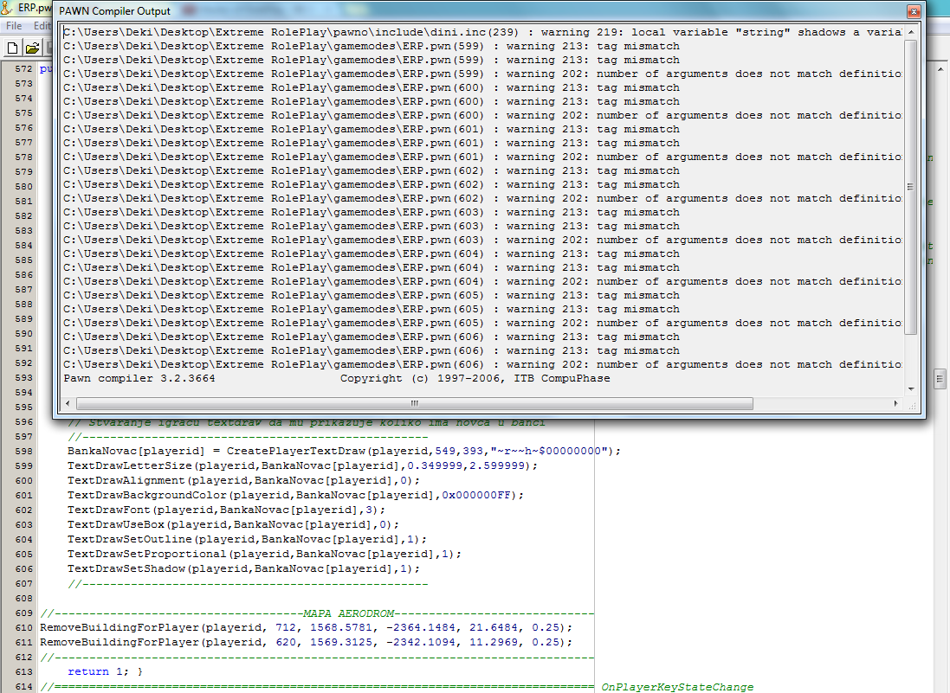Click the MAPA AERODROM comment line

(x=317, y=613)
